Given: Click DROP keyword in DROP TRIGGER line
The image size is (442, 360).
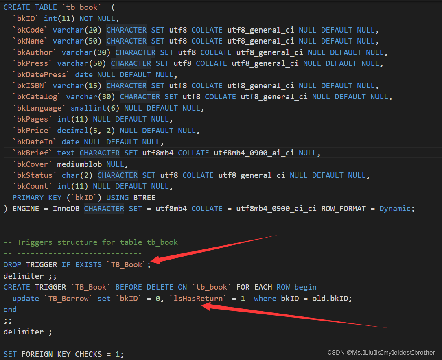Looking at the screenshot, I should click(12, 265).
